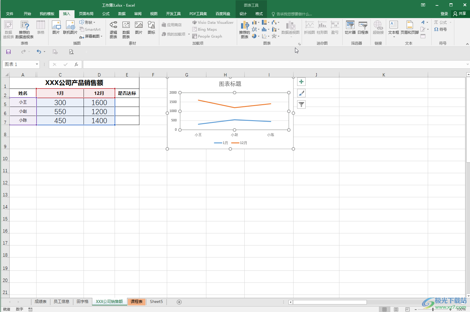Image resolution: width=470 pixels, height=312 pixels.
Task: Click the 登录 sign-in button
Action: point(444,14)
